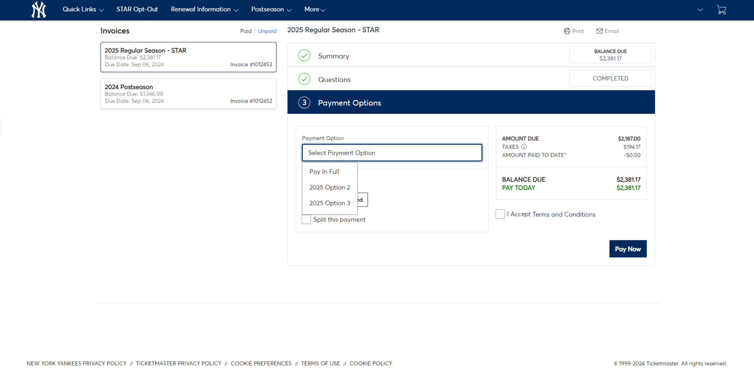Image resolution: width=754 pixels, height=372 pixels.
Task: Enable I Accept Terms and Conditions
Action: 500,214
